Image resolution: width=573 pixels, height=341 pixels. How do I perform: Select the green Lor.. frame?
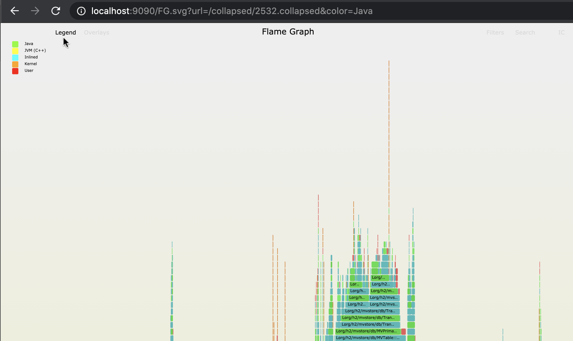click(x=355, y=284)
